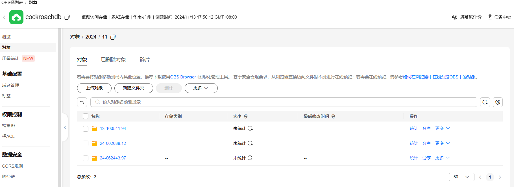Copy the cockroachdb bucket name
Viewport: 514px width, 187px height.
(67, 17)
